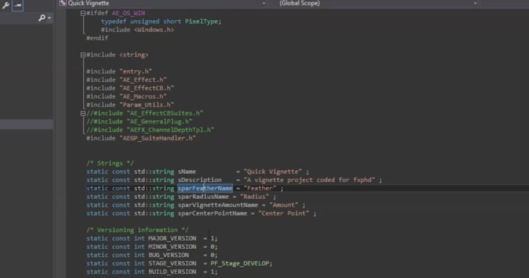Click the "AEGP_SuiteHandler.h" include string
This screenshot has height=278, width=529.
(x=158, y=138)
